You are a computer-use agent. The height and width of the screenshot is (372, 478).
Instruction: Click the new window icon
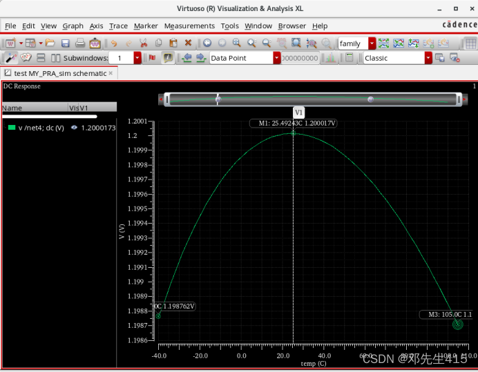[10, 43]
